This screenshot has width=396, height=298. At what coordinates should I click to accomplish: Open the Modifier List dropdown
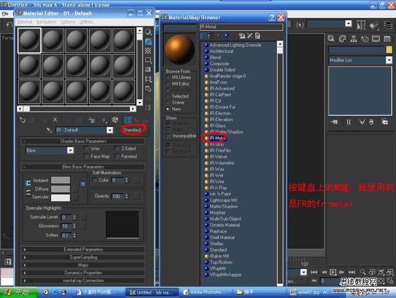(x=389, y=60)
